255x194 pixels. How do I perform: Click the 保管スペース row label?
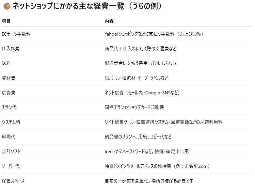tap(13, 181)
